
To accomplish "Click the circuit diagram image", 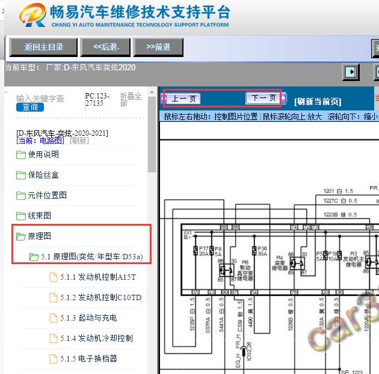I will (x=270, y=248).
